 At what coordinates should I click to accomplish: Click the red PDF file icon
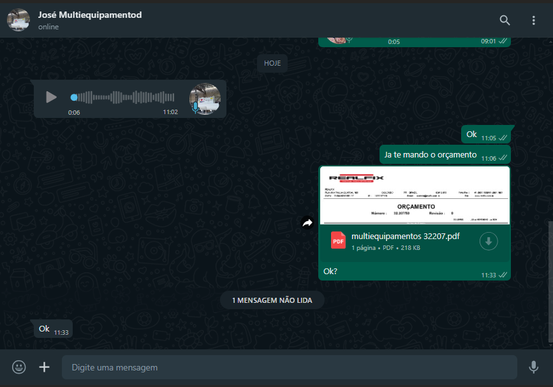click(x=338, y=241)
